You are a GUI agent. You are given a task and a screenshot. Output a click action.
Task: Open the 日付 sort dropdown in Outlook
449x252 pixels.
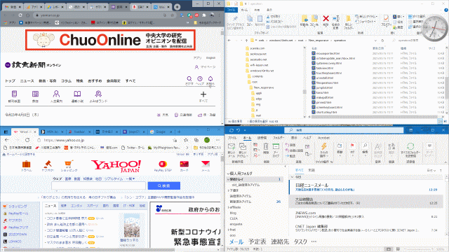pyautogui.click(x=431, y=170)
